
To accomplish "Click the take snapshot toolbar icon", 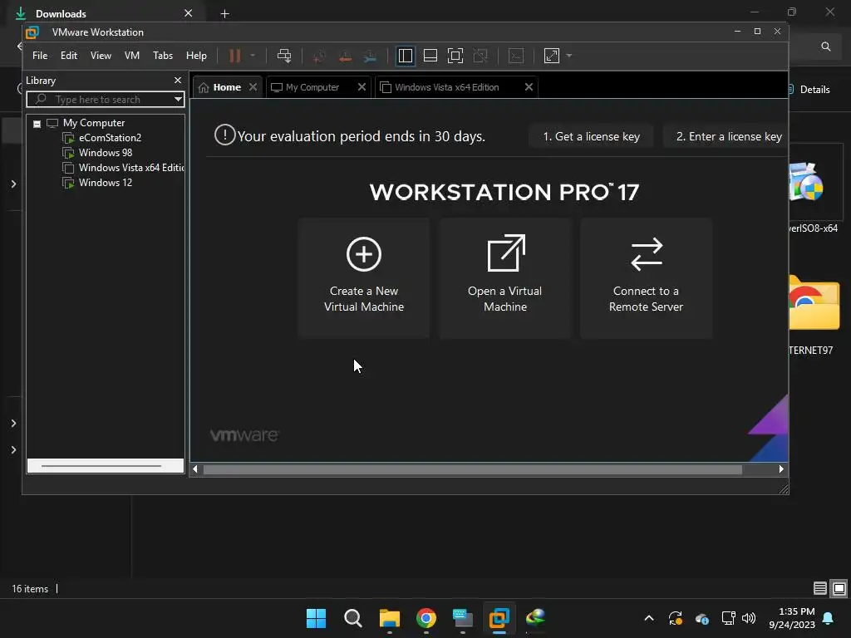I will 319,56.
